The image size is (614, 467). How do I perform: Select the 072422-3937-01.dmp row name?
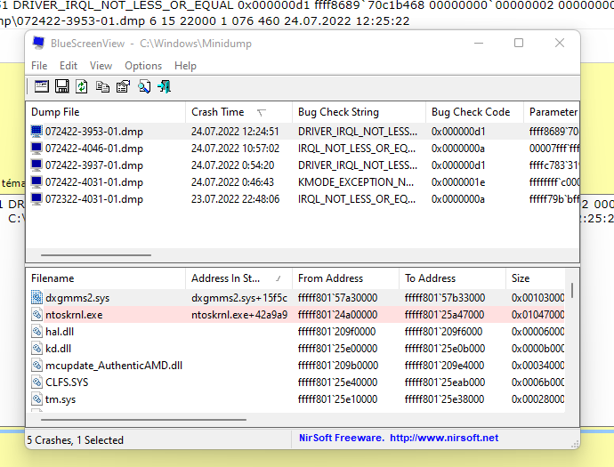click(x=94, y=165)
